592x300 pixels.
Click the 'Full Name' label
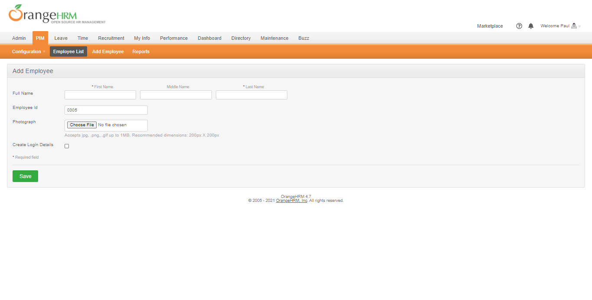[23, 93]
